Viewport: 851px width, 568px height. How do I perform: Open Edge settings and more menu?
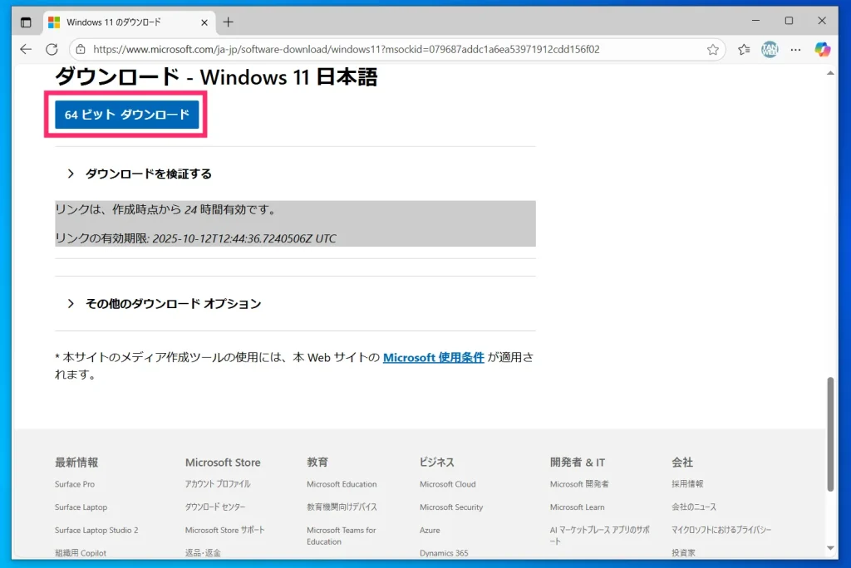click(x=794, y=50)
